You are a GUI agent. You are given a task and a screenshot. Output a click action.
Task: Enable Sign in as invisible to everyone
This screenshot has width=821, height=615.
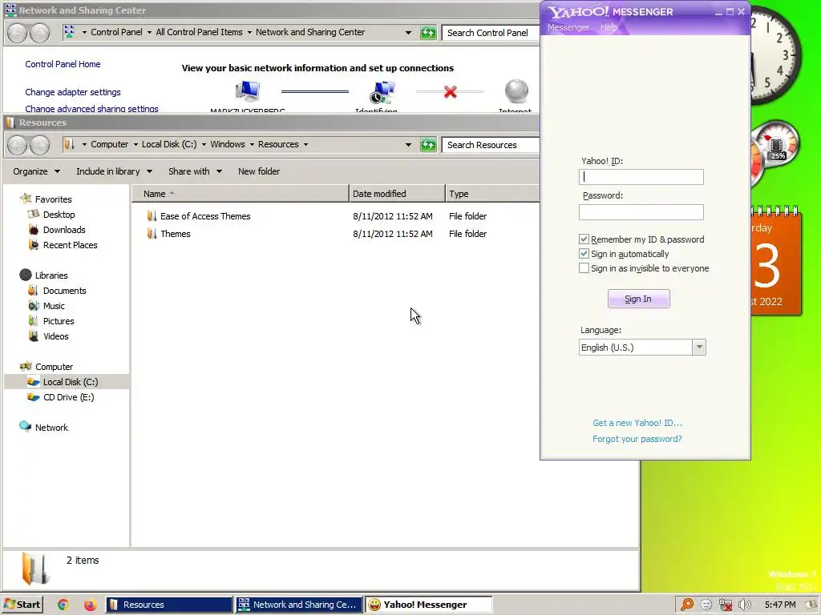584,268
